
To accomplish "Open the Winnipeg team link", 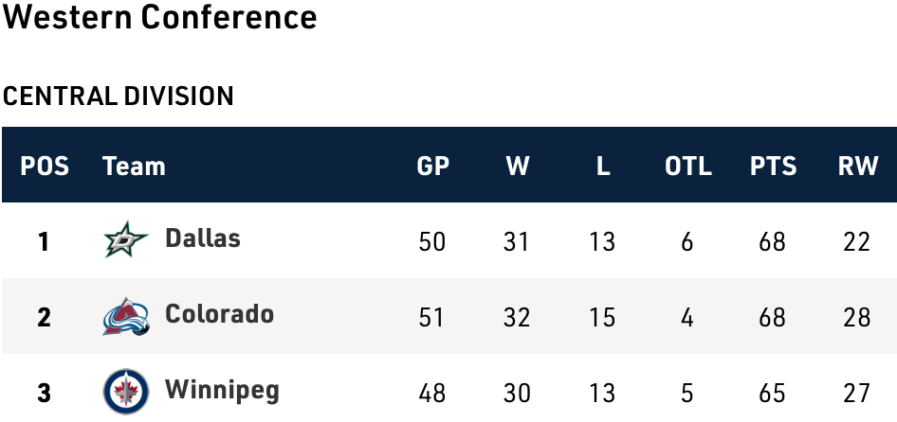I will click(222, 390).
